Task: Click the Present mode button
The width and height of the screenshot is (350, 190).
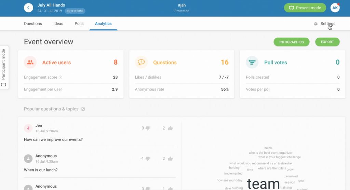Action: pyautogui.click(x=305, y=8)
